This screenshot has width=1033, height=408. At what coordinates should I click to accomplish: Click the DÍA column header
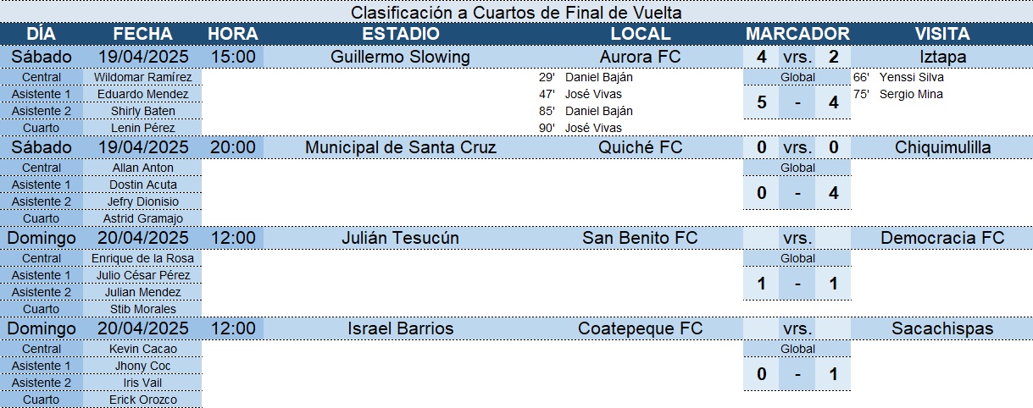(42, 34)
